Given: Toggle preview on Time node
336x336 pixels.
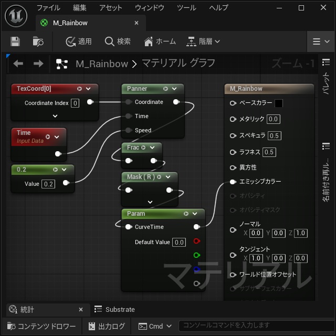Looking at the screenshot, I should coord(48,136).
